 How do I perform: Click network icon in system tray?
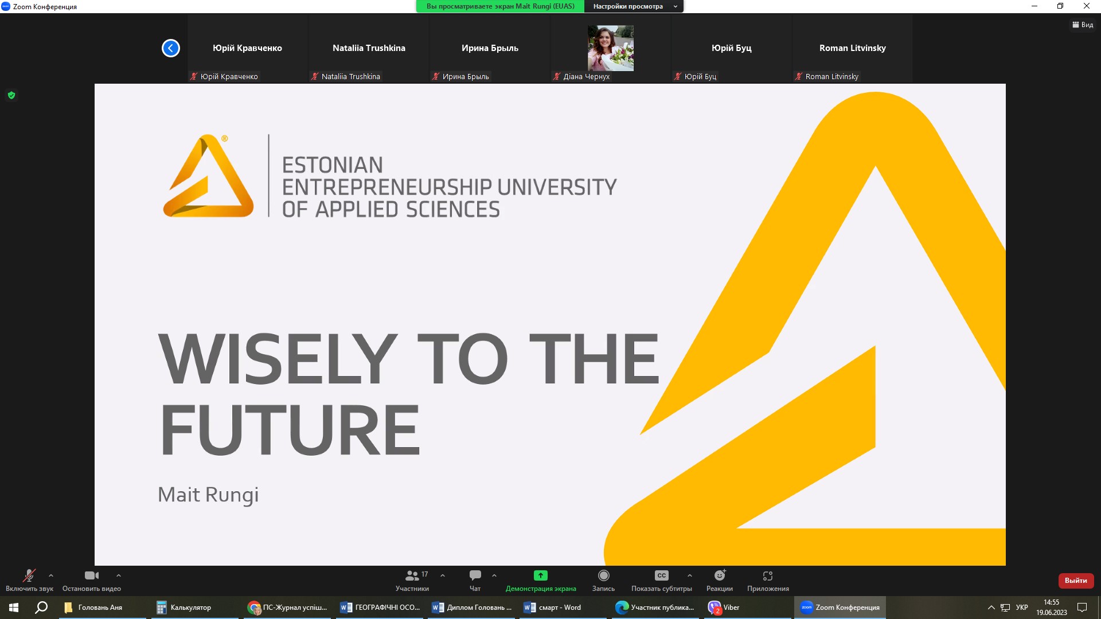pos(1005,608)
